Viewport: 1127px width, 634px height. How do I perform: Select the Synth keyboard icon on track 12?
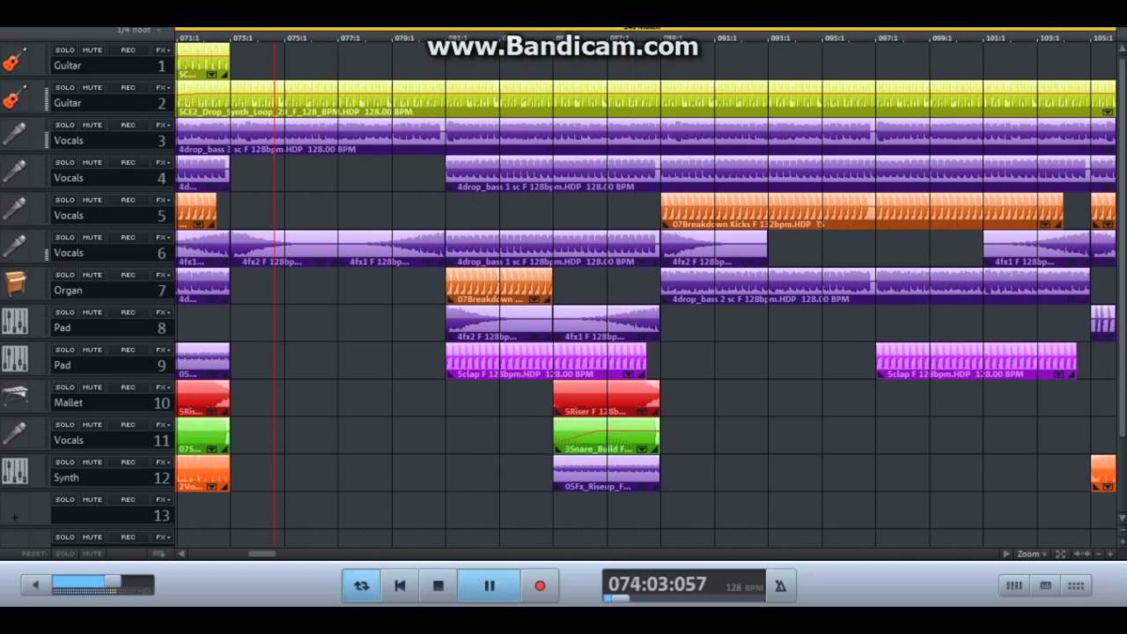click(x=14, y=471)
